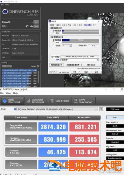Click the multi-thread score progress bar

coord(80,40)
